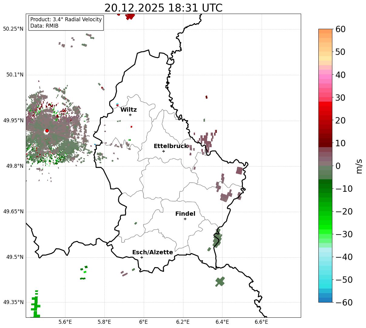The image size is (366, 328).
Task: Click the bright green echo cluster near 49.35°N
Action: pos(35,304)
